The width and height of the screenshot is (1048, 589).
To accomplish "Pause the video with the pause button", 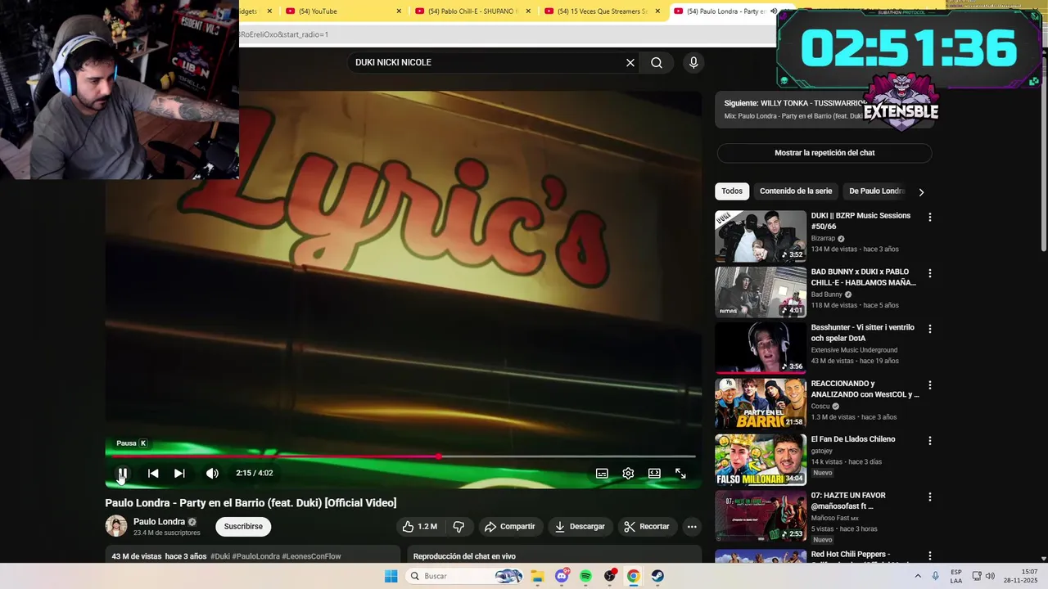I will pos(122,473).
